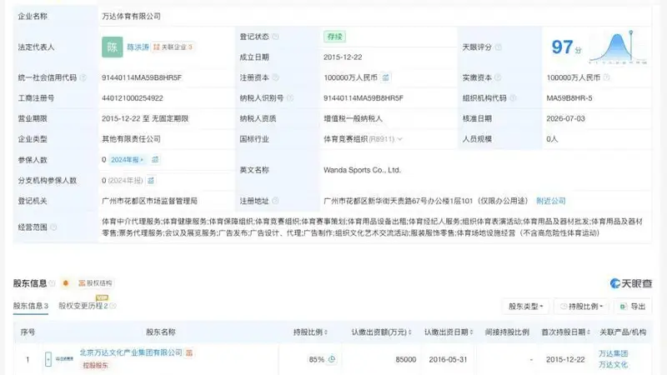Screen dimensions: 667x375
Task: Switch to the 股权变更历程 2 tab
Action: point(83,306)
